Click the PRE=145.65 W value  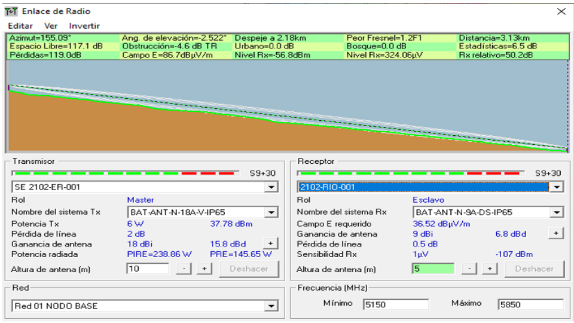[241, 254]
